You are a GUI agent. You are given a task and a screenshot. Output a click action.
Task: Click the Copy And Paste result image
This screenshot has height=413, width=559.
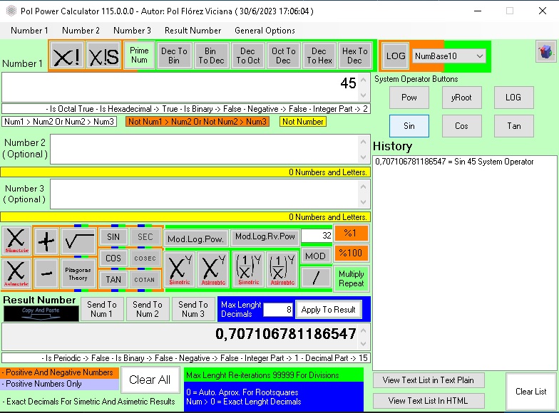click(41, 313)
